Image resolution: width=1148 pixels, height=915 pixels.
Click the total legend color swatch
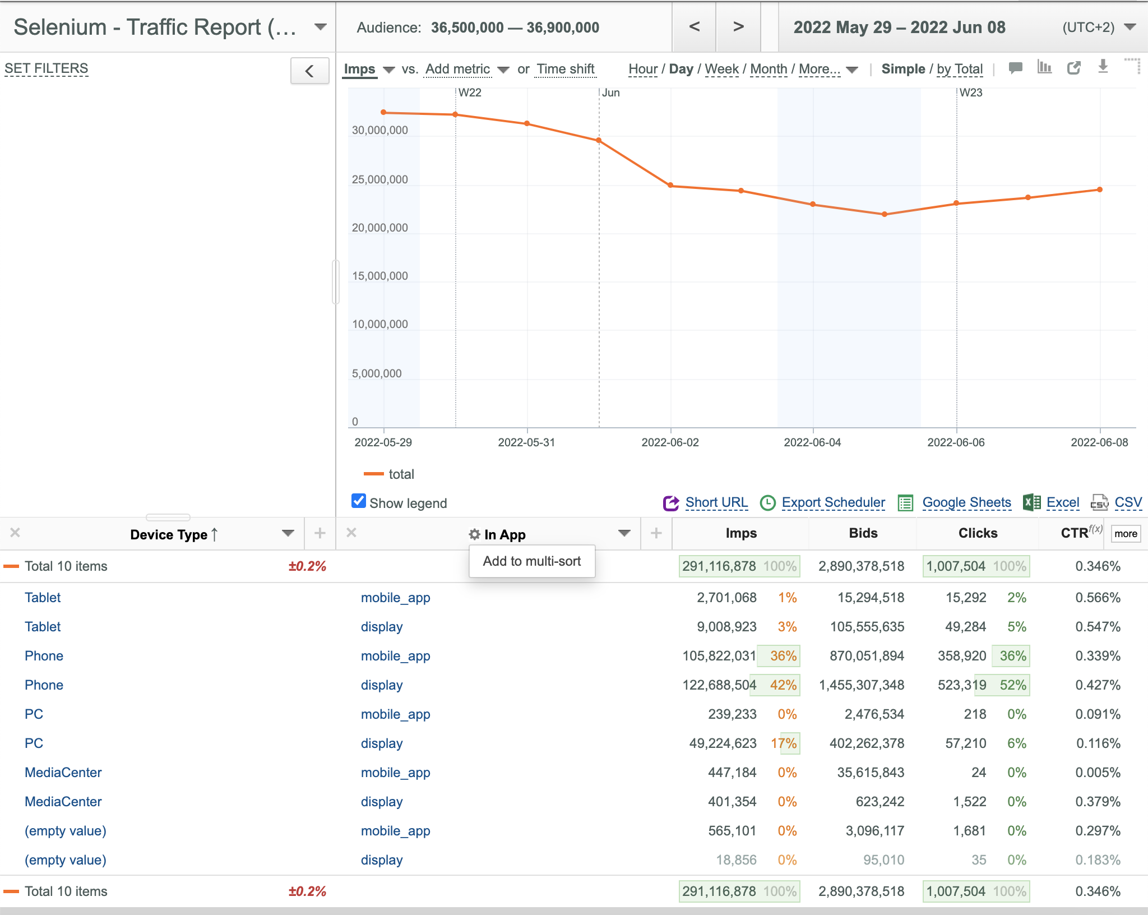coord(374,474)
